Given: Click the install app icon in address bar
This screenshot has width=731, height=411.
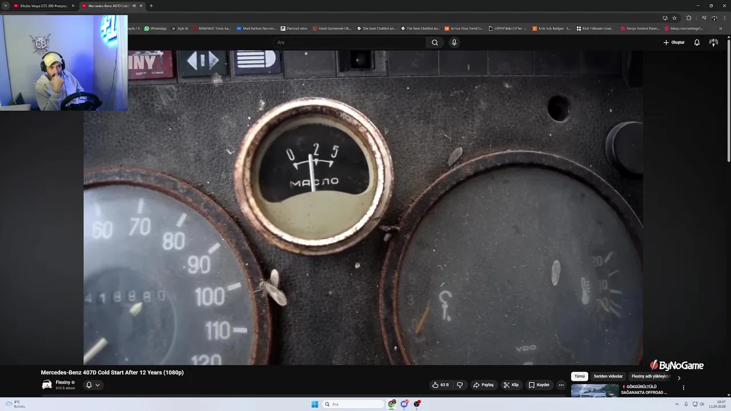Looking at the screenshot, I should [665, 18].
